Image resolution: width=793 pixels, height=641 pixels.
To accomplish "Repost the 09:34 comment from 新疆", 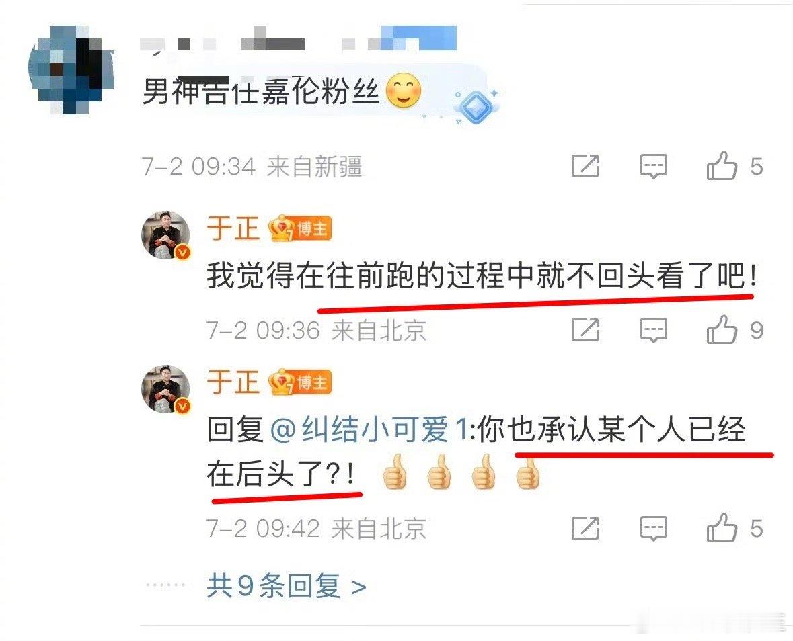I will coord(585,166).
